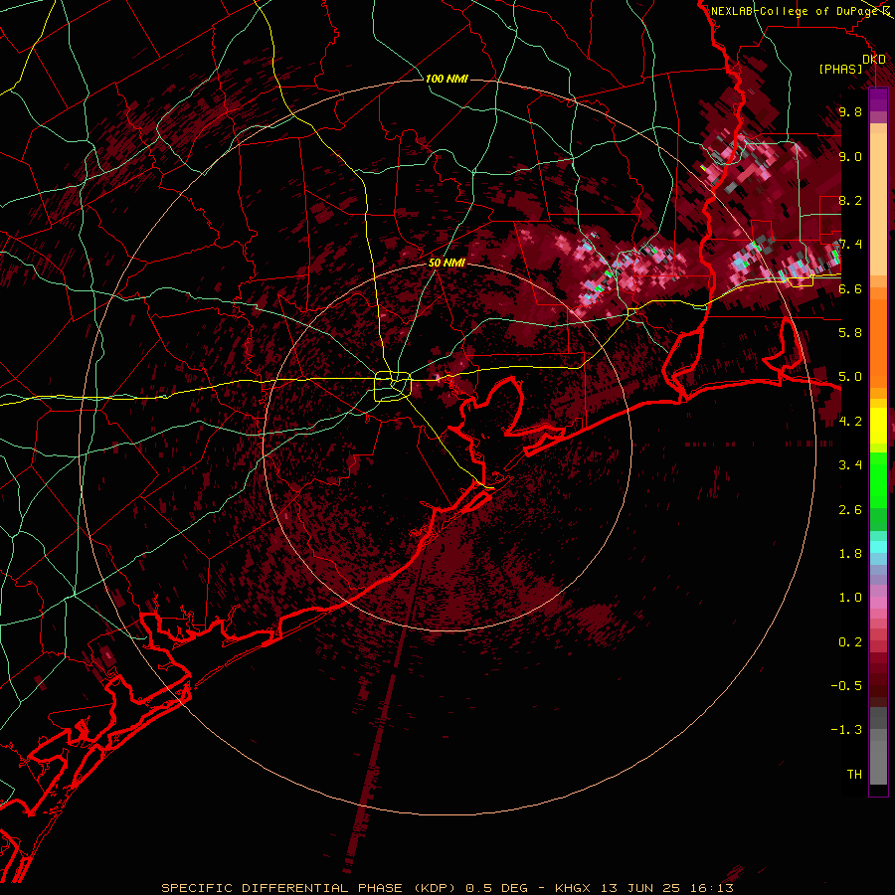This screenshot has width=895, height=895.
Task: Click the "100 NMI" range ring label
Action: pos(447,79)
